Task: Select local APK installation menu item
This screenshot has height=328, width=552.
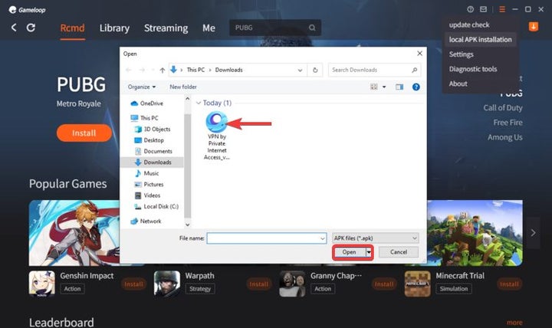Action: pyautogui.click(x=481, y=39)
